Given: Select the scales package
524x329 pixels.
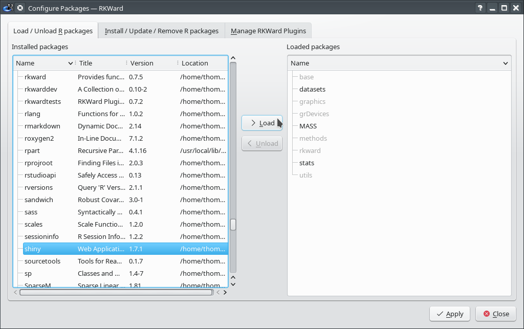Looking at the screenshot, I should pos(125,225).
